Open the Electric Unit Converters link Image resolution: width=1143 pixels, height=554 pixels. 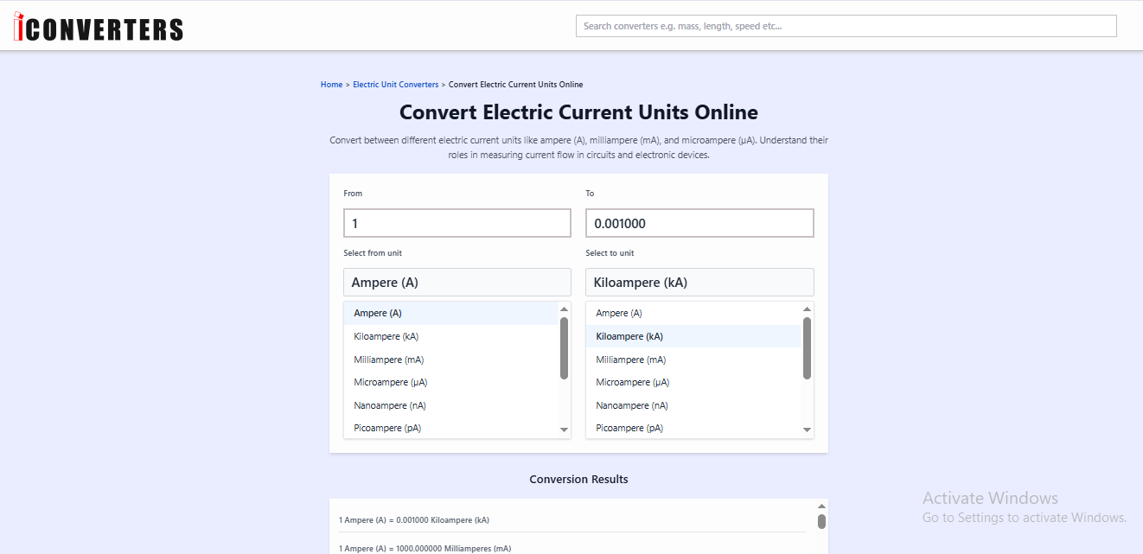pyautogui.click(x=395, y=84)
